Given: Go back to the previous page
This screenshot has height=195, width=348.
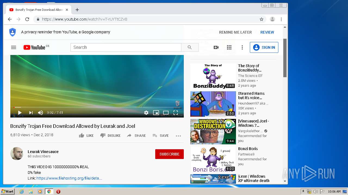Looking at the screenshot, I should pyautogui.click(x=10, y=19).
